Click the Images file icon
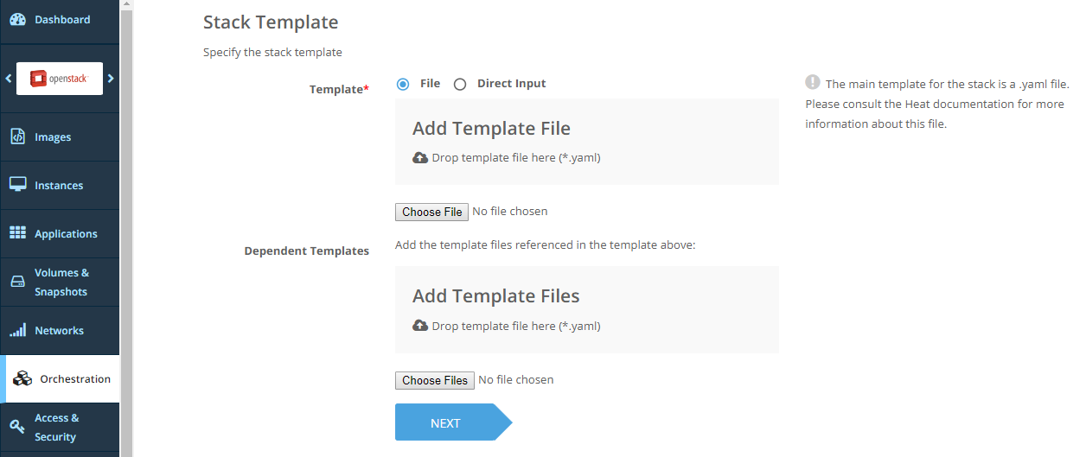 [17, 136]
